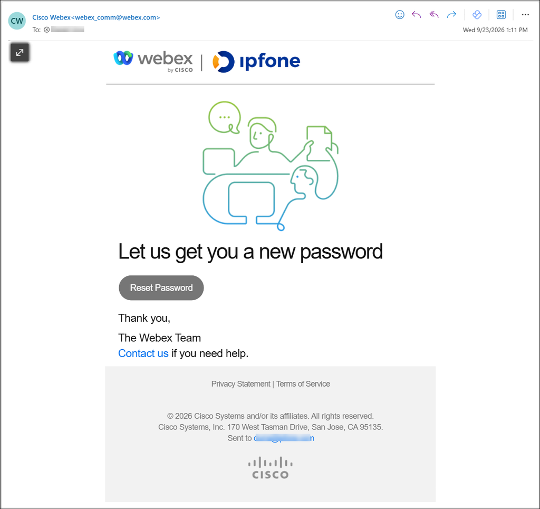
Task: Click the Webex by Cisco logo
Action: pyautogui.click(x=153, y=62)
